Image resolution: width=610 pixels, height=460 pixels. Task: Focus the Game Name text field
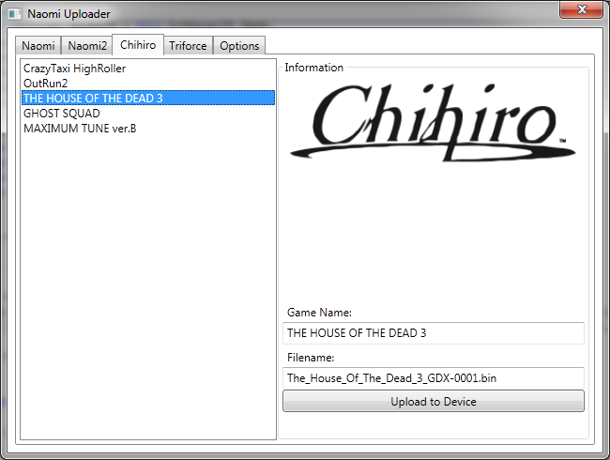(434, 333)
